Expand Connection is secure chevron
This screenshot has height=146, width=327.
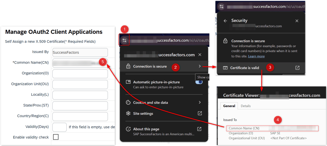coord(200,66)
